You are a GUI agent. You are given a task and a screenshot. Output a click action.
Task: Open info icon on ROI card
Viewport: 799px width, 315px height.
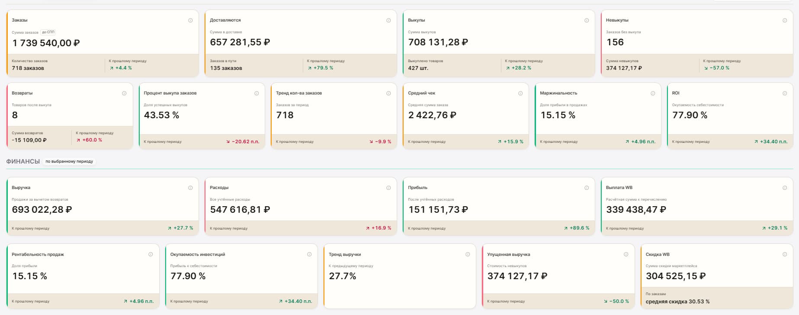point(785,93)
